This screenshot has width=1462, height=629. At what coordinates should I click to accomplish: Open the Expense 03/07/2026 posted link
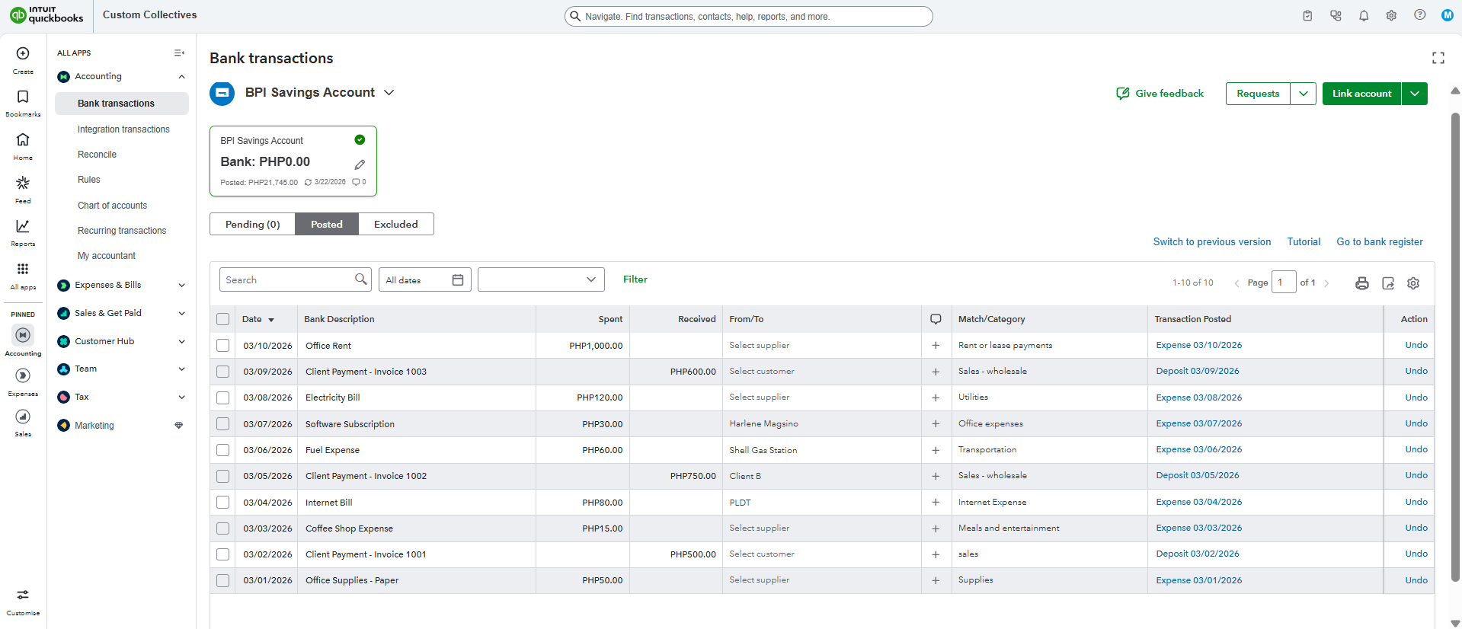[x=1199, y=424]
